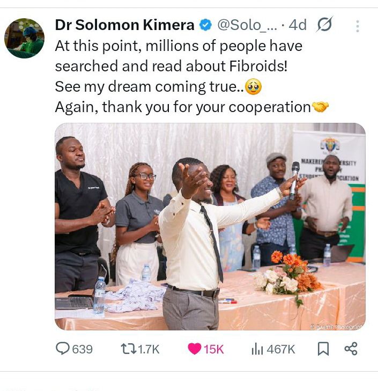This screenshot has height=391, width=378.
Task: Open the attached photo of man with microphone
Action: coord(210,226)
